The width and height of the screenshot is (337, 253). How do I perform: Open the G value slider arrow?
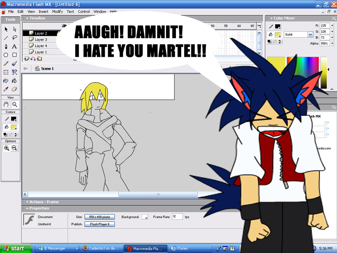click(x=332, y=31)
